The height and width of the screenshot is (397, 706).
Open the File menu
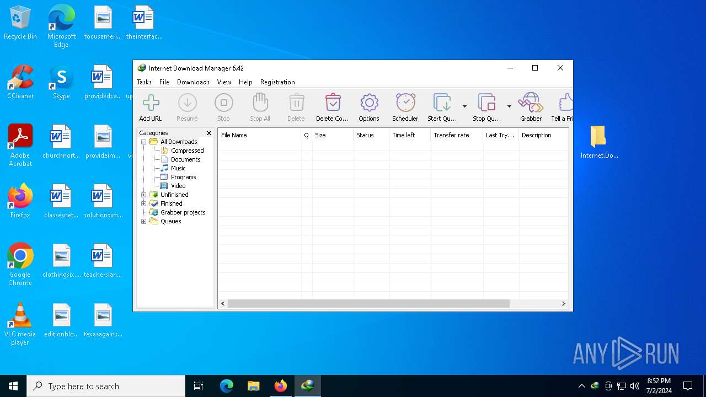click(164, 82)
